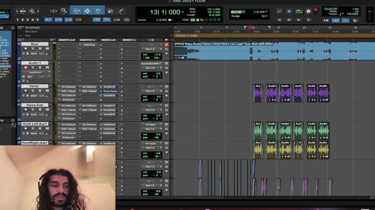The height and width of the screenshot is (210, 375).
Task: Open Beat track name dropdown arrow
Action: pyautogui.click(x=50, y=44)
